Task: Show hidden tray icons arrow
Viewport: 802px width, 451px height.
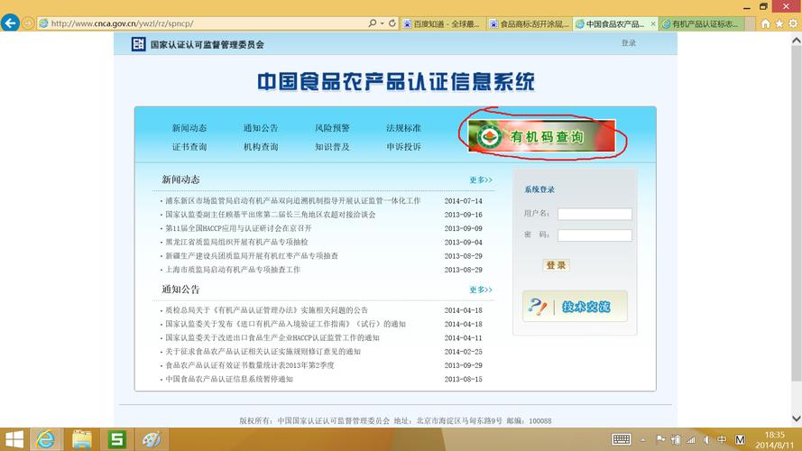Action: [x=643, y=440]
